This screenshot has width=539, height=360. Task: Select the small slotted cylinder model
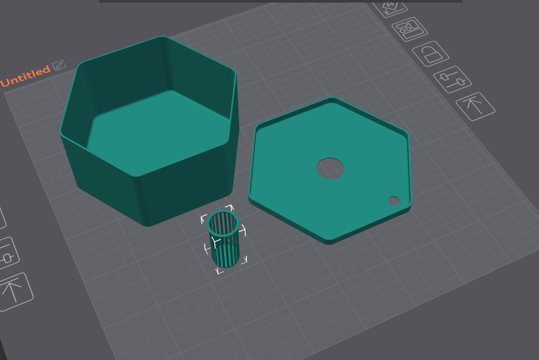coord(223,239)
